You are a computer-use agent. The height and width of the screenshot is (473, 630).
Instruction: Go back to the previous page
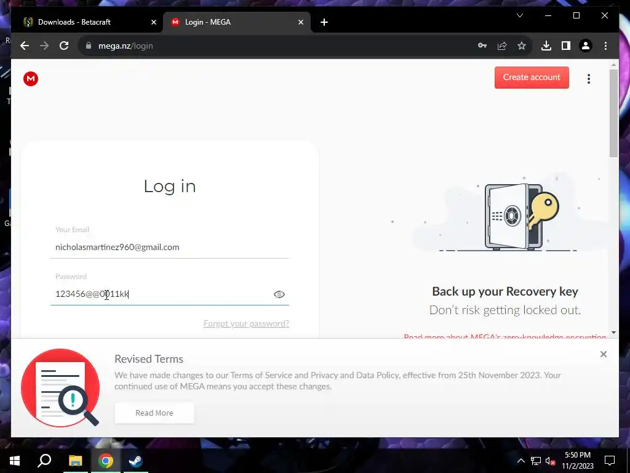pyautogui.click(x=25, y=46)
